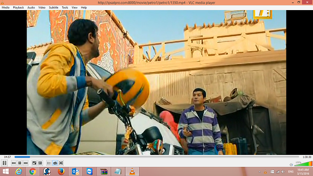Change ENG input language
The image size is (313, 176).
pyautogui.click(x=291, y=171)
